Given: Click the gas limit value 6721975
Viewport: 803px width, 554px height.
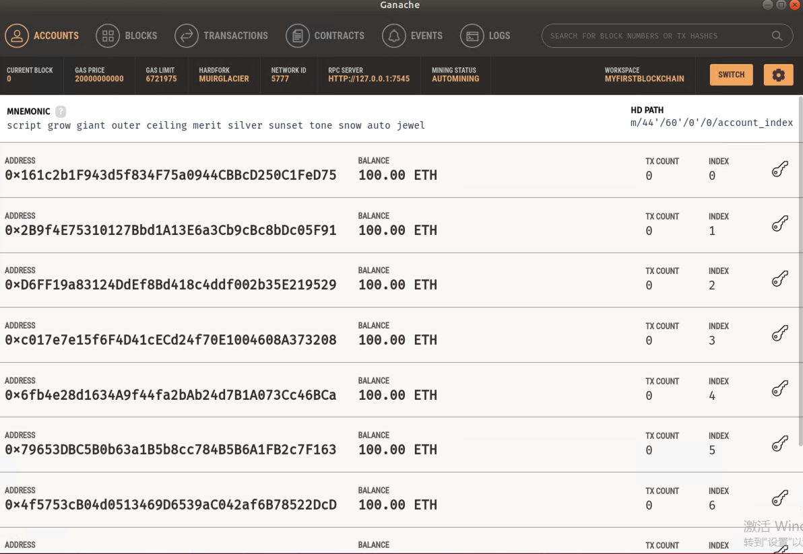Looking at the screenshot, I should (161, 79).
